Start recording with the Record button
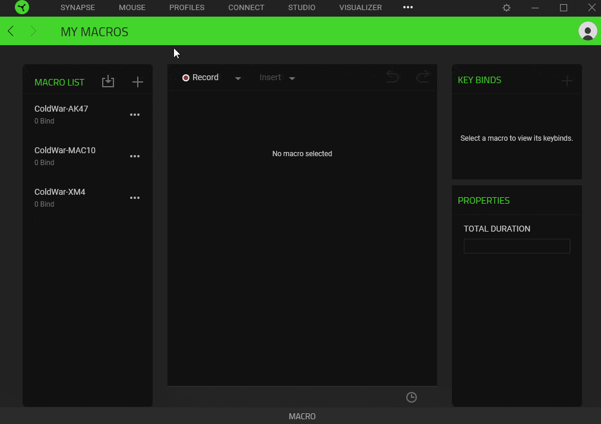601x424 pixels. click(x=202, y=77)
